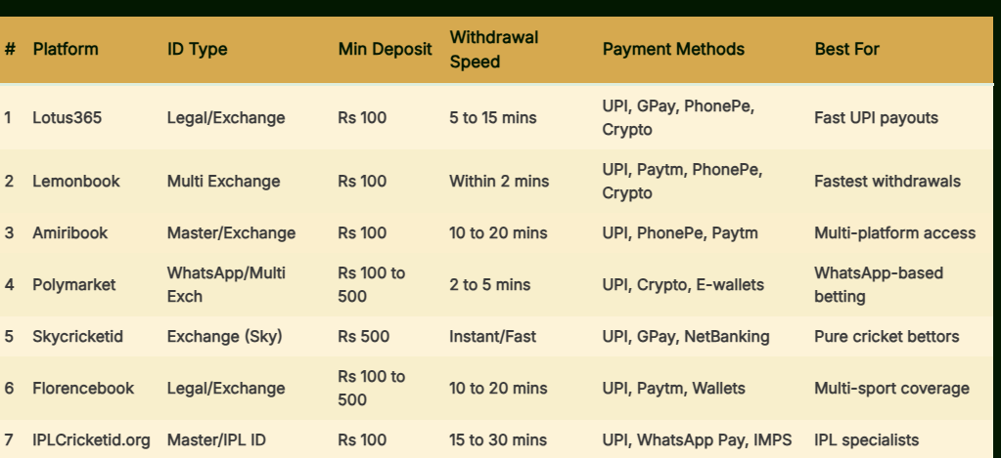Click the Platform column header
This screenshot has height=458, width=1001.
point(66,49)
